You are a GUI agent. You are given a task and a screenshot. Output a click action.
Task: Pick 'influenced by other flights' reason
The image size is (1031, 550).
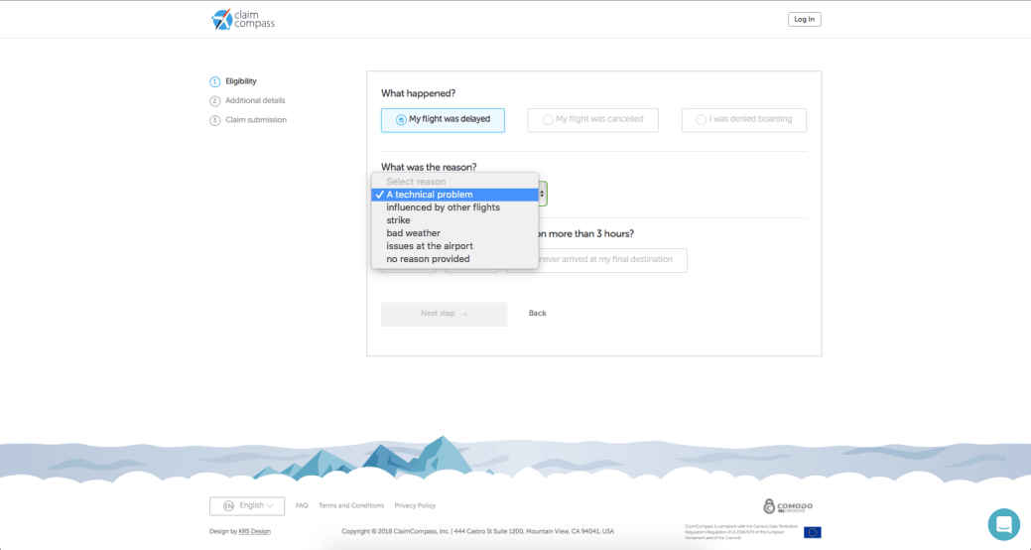click(443, 207)
